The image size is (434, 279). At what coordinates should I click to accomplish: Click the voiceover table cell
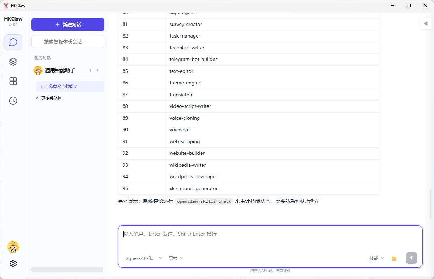272,130
